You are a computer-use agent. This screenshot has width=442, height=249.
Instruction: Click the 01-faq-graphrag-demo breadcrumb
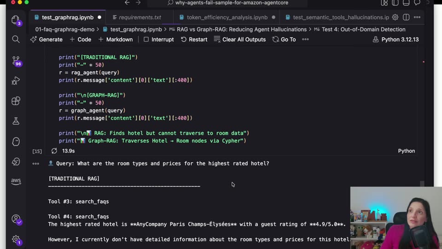click(x=65, y=30)
